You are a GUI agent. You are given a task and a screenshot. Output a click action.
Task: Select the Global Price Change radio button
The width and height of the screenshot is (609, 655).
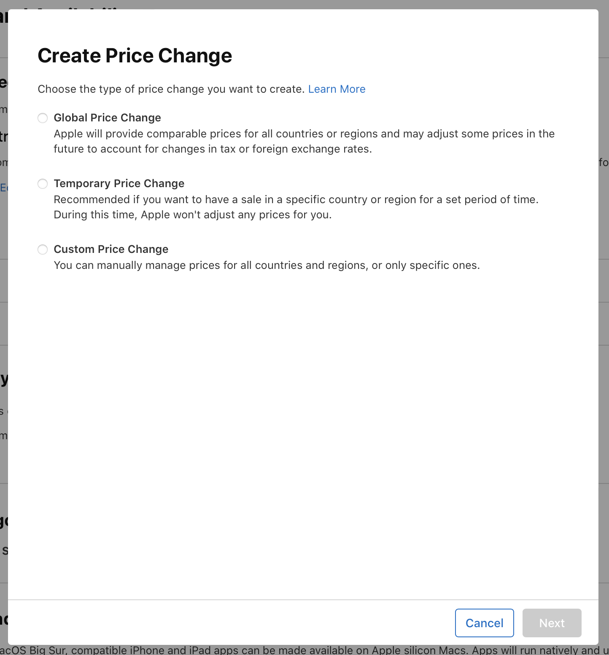click(x=42, y=118)
